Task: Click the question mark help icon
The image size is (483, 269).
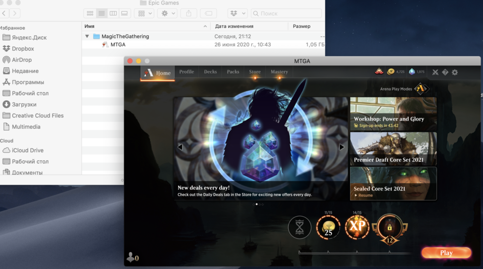Action: click(x=445, y=72)
